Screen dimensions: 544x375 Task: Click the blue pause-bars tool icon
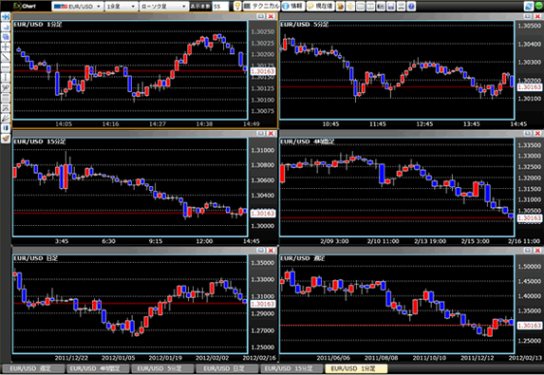[x=6, y=128]
